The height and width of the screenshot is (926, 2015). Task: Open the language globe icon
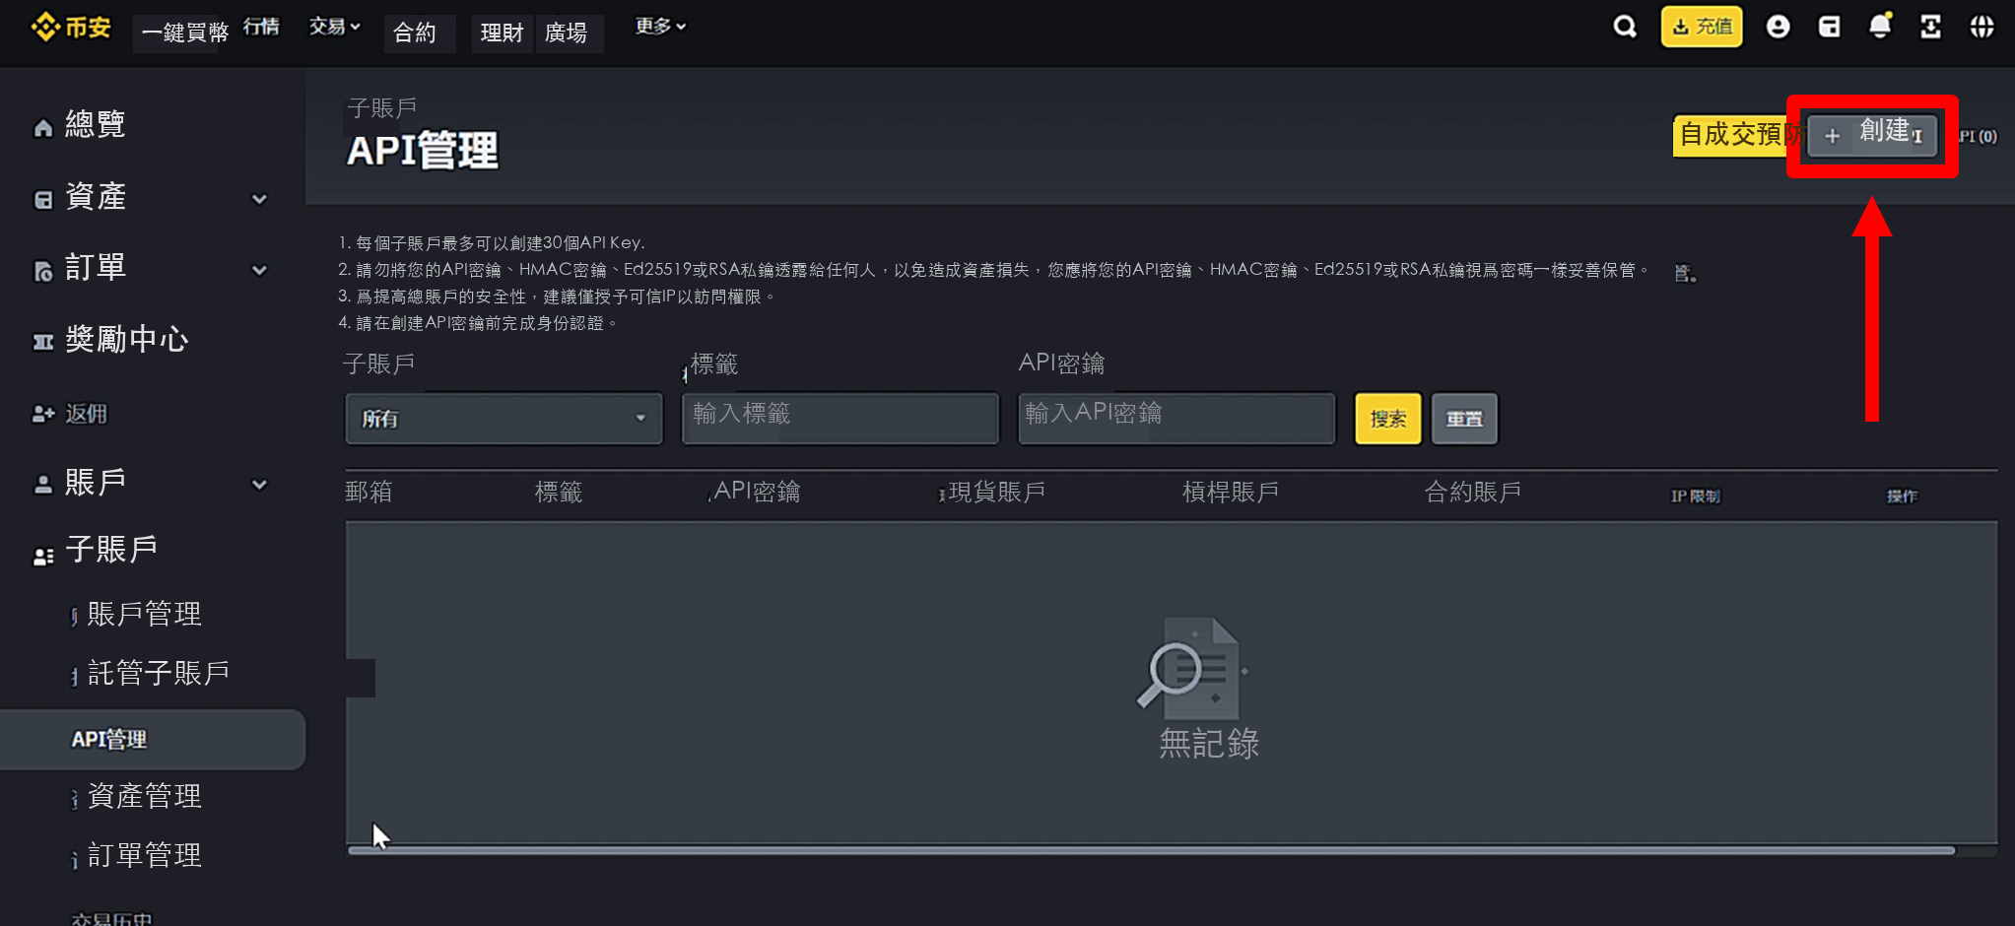(1981, 27)
